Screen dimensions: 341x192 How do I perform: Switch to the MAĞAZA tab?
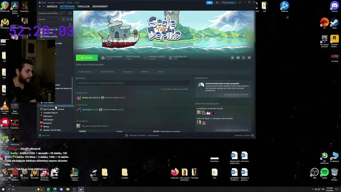[52, 6]
